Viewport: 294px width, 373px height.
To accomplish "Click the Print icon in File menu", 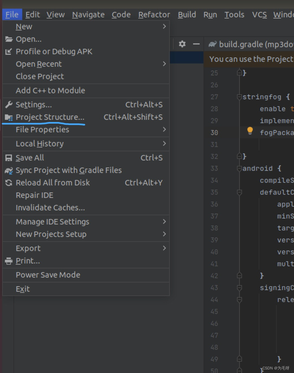I will [8, 261].
